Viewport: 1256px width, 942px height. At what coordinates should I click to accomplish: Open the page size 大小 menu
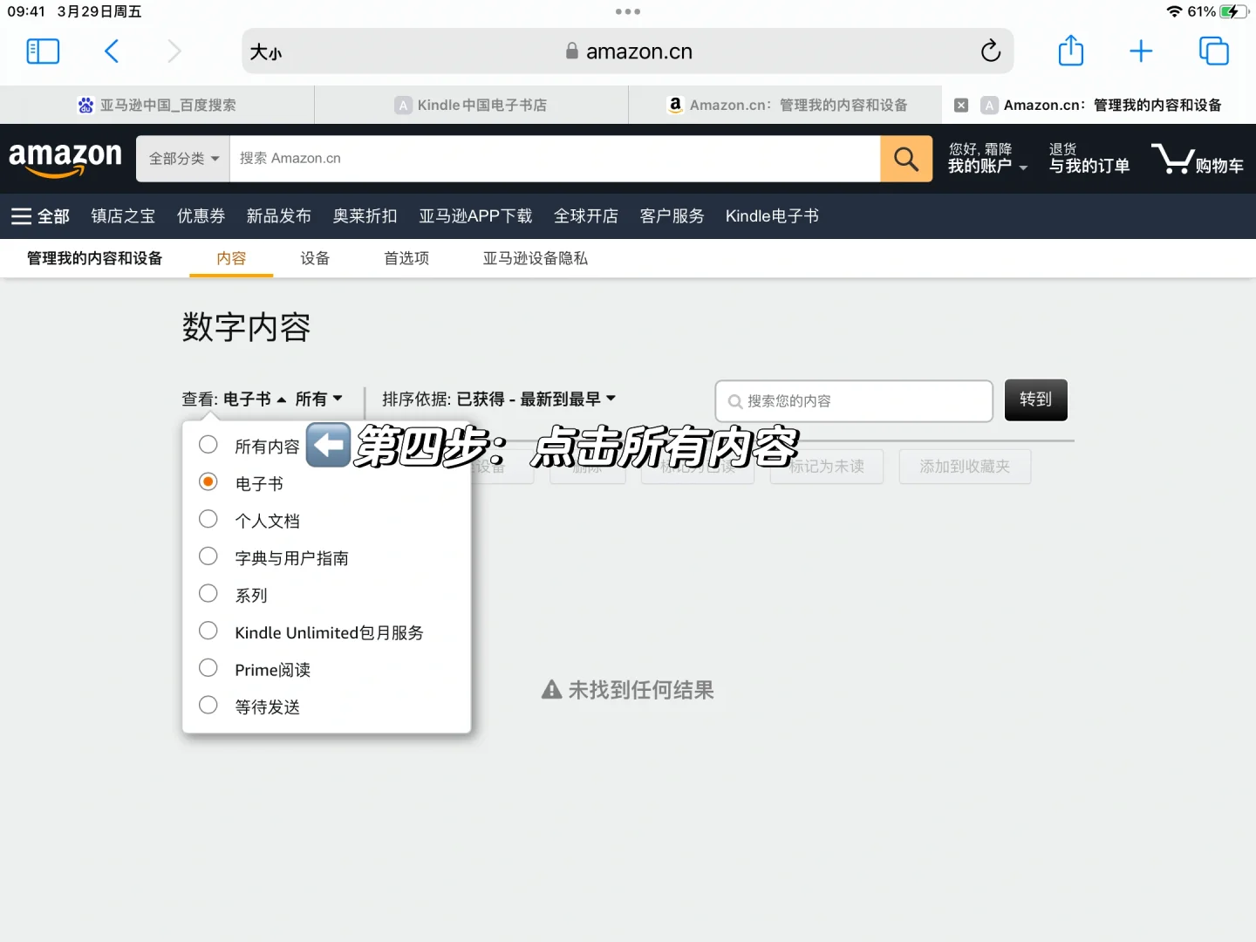(266, 52)
